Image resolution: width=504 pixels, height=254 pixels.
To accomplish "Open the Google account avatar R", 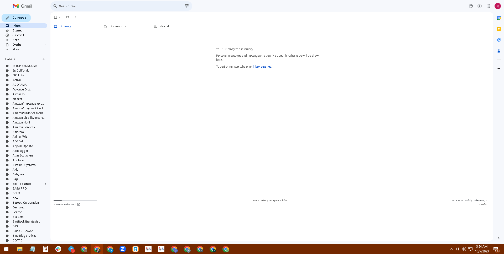I will pos(498,6).
